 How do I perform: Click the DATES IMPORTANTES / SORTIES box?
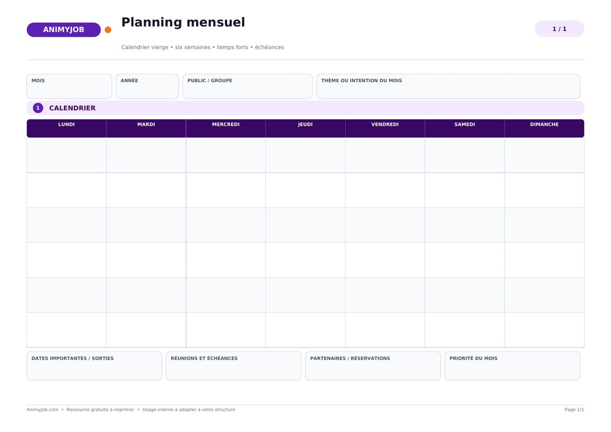point(94,366)
